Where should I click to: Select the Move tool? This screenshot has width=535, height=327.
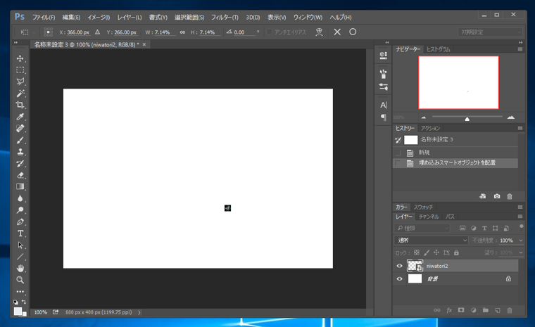pyautogui.click(x=20, y=58)
